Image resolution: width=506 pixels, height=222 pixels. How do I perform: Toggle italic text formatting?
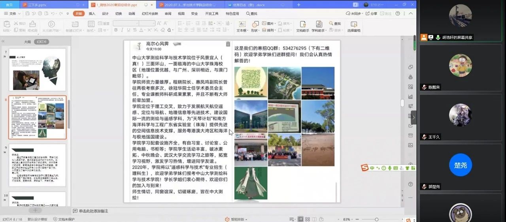click(121, 30)
